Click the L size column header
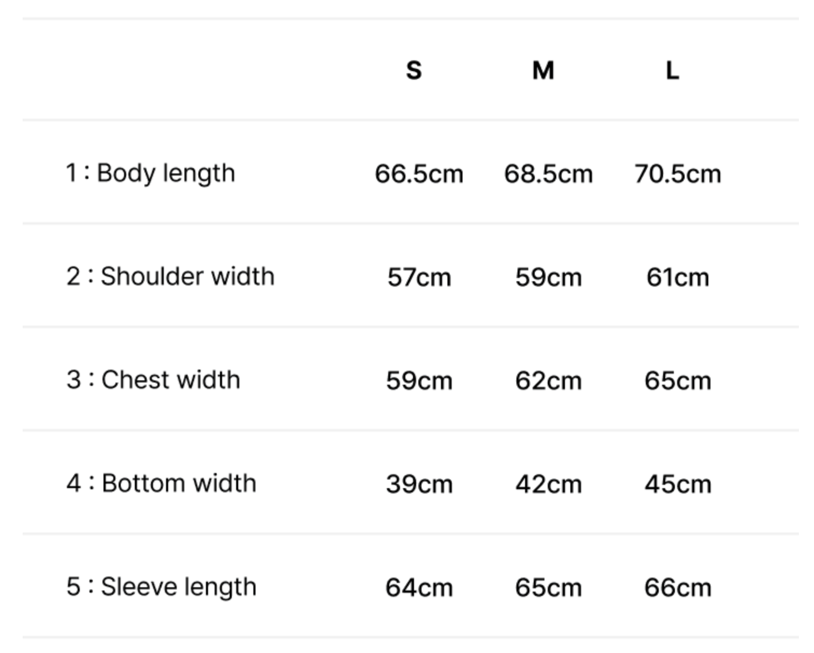The height and width of the screenshot is (653, 814). click(x=672, y=71)
